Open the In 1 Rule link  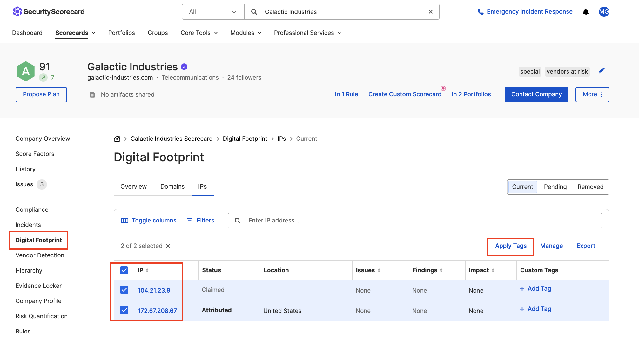tap(346, 94)
